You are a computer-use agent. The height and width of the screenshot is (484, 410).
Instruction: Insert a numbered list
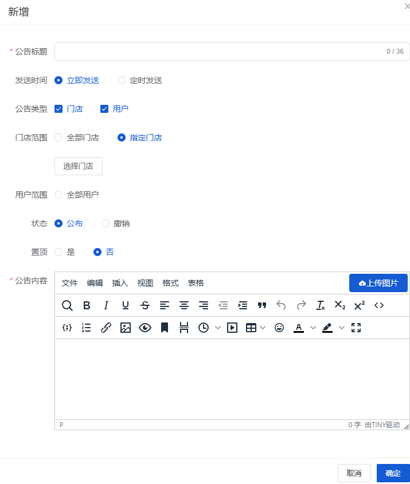pyautogui.click(x=87, y=328)
